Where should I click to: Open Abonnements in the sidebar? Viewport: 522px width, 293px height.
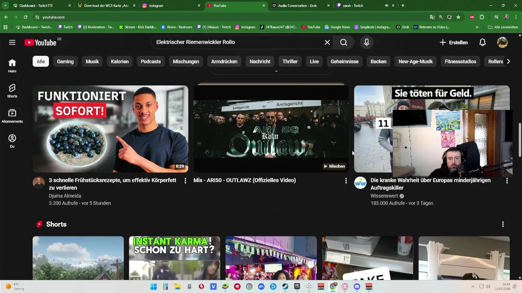(12, 116)
